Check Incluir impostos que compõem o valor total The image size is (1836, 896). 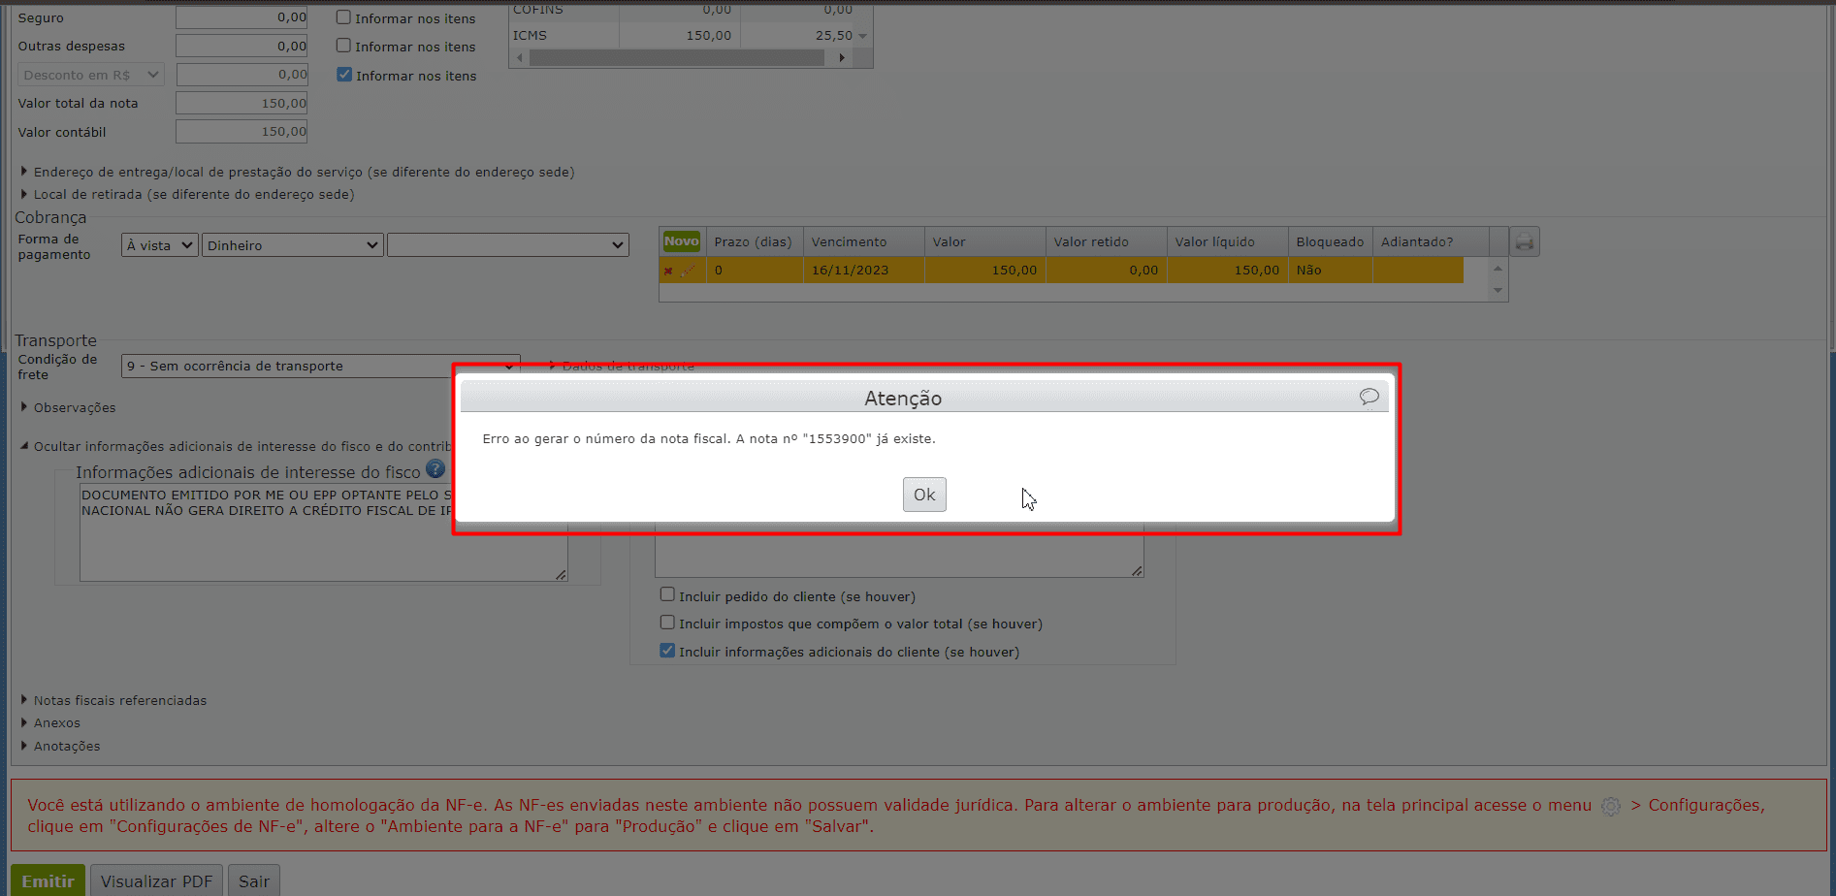tap(667, 623)
